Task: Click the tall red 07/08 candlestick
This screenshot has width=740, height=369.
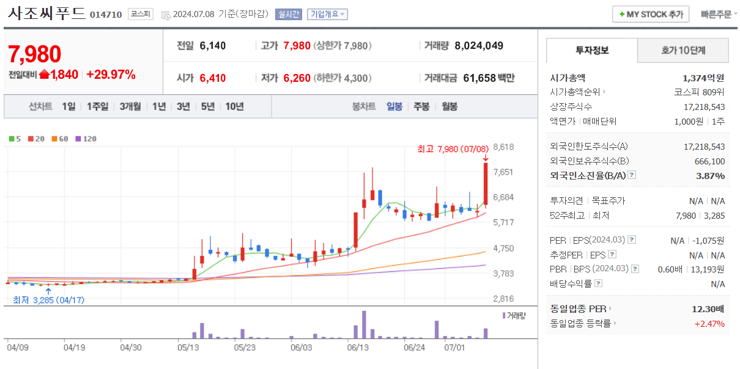Action: coord(486,183)
